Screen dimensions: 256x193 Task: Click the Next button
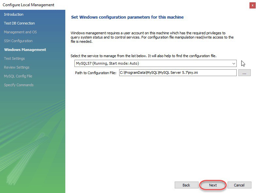tap(213, 185)
